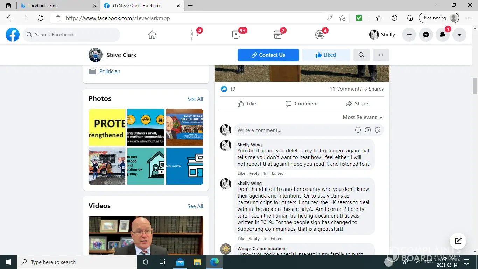
Task: Open Edge Collections
Action: click(x=410, y=18)
